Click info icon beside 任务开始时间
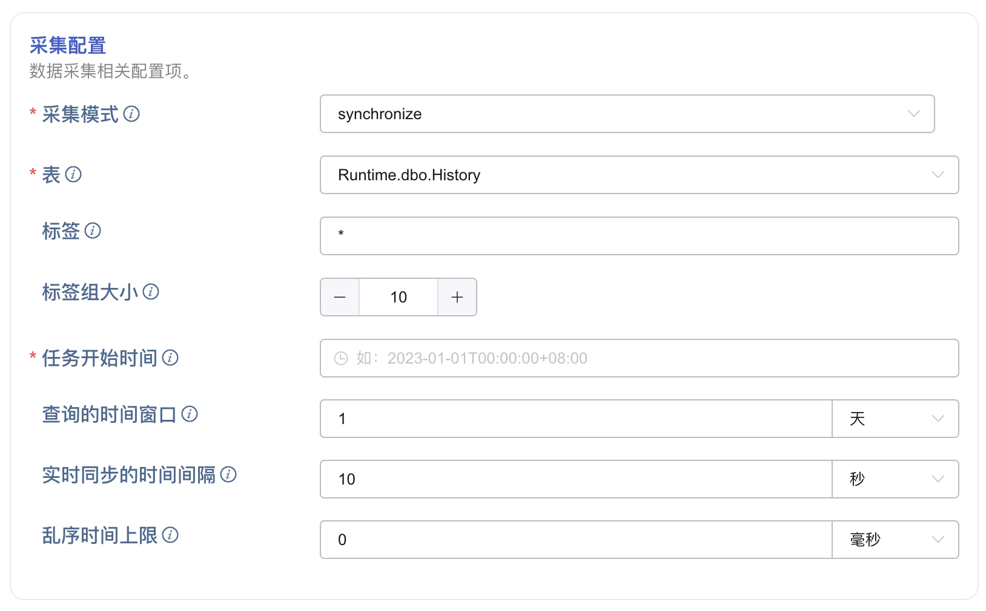Screen dimensions: 986x611 [170, 358]
